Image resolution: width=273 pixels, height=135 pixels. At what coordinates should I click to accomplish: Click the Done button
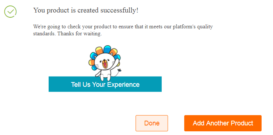[x=152, y=123]
